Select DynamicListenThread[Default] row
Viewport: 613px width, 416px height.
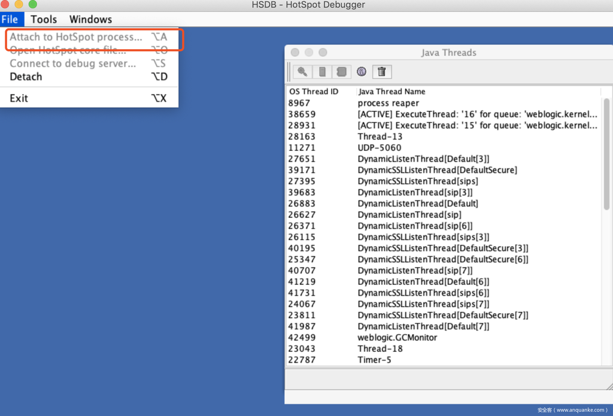444,204
